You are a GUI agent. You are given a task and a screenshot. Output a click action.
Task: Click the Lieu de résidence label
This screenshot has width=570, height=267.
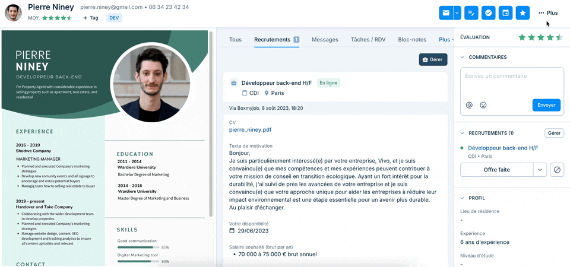tap(480, 211)
